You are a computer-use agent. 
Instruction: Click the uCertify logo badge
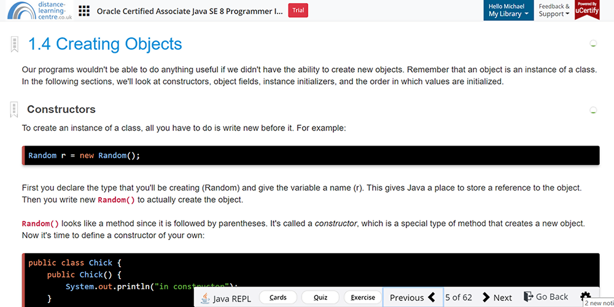point(587,10)
